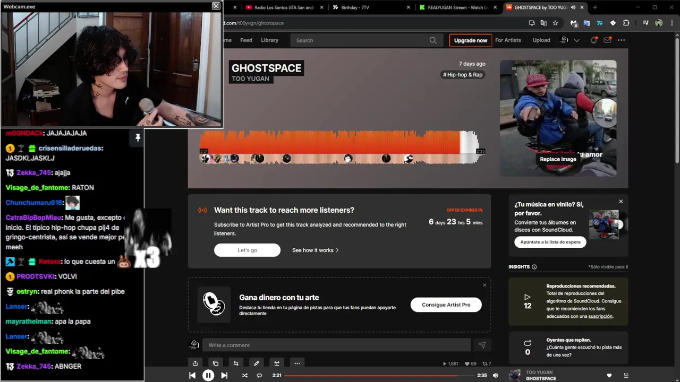The height and width of the screenshot is (382, 680).
Task: Open the browser profile avatar
Action: tap(659, 23)
